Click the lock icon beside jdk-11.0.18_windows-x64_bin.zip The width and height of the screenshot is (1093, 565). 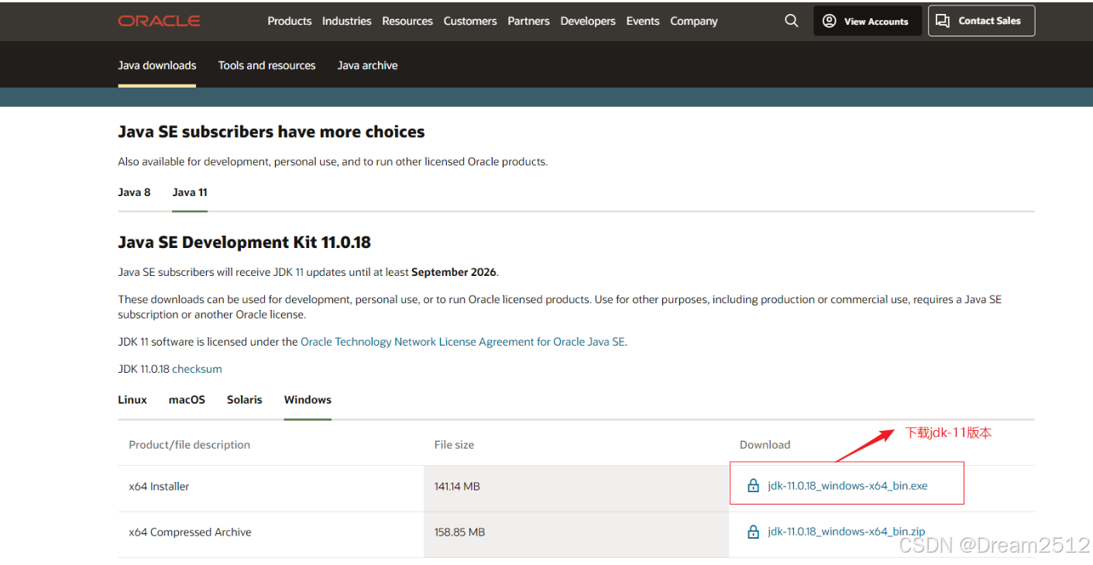pos(753,532)
